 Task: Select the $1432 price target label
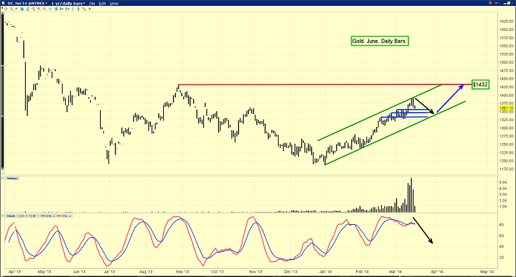pos(479,84)
